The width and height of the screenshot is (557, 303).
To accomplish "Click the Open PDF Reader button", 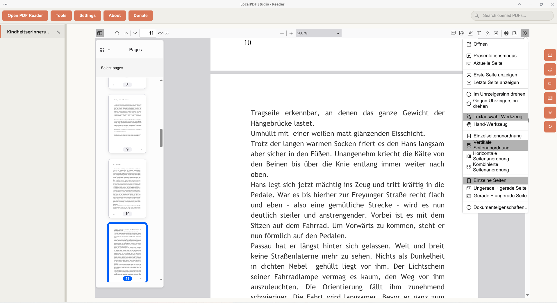I will pos(25,16).
